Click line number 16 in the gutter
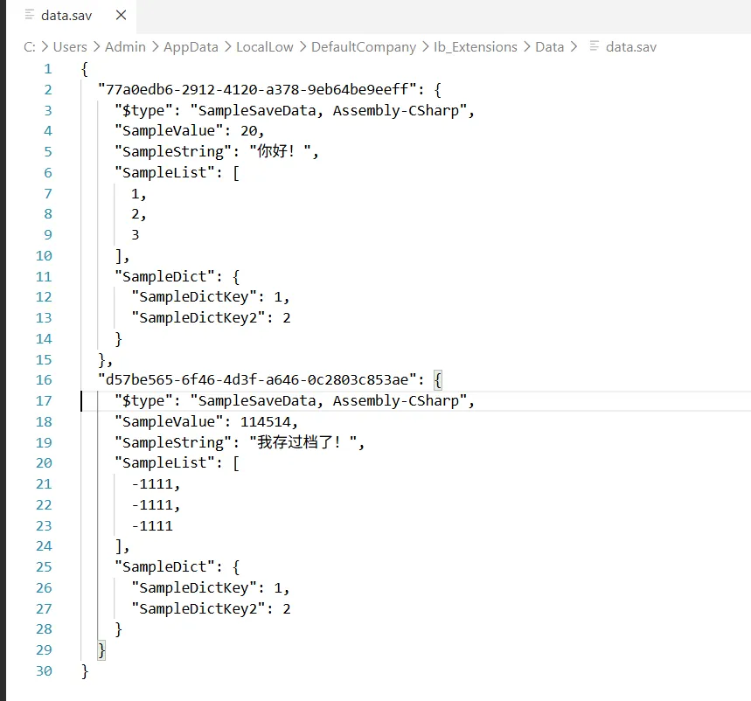The image size is (751, 701). coord(44,380)
